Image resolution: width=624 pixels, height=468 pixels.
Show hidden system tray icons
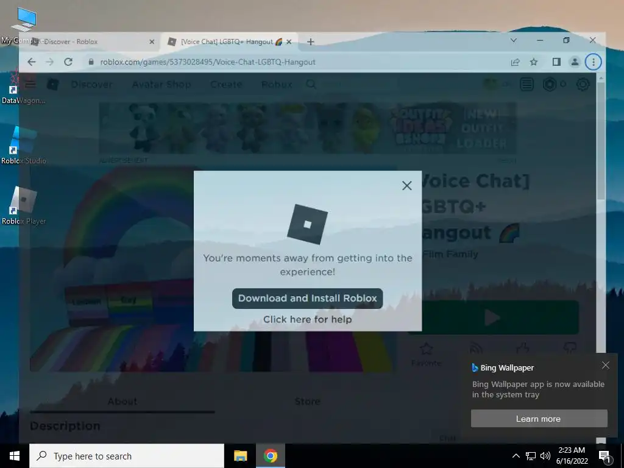(x=516, y=456)
